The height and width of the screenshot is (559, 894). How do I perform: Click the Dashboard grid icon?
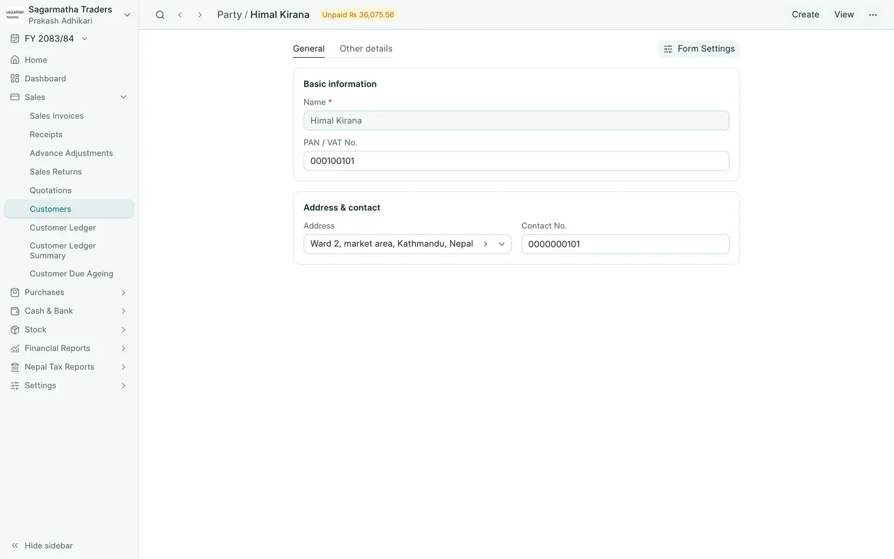(15, 79)
